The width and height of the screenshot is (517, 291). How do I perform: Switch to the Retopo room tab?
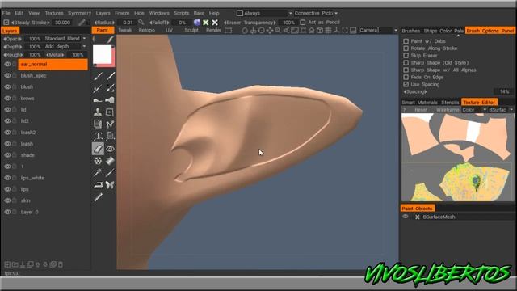pos(147,31)
